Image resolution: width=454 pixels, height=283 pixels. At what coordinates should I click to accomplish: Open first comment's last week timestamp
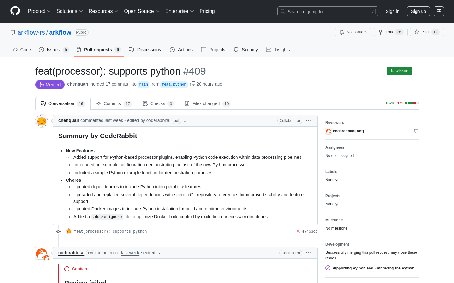(114, 120)
